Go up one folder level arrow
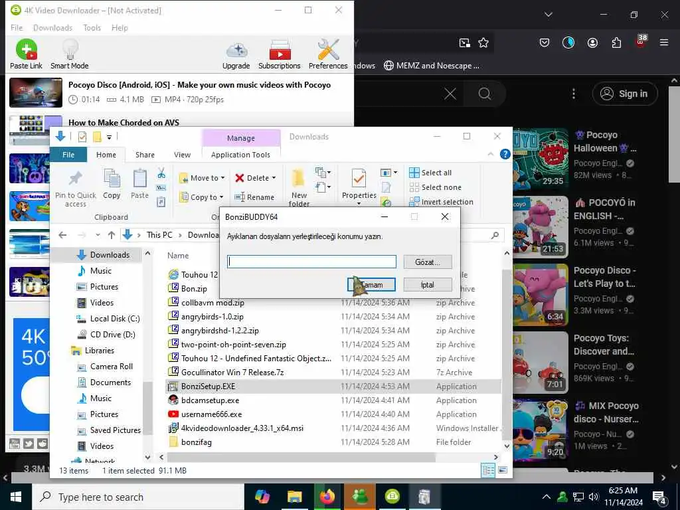680x510 pixels. click(x=112, y=235)
